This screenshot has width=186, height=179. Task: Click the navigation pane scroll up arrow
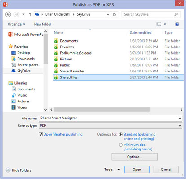46,32
